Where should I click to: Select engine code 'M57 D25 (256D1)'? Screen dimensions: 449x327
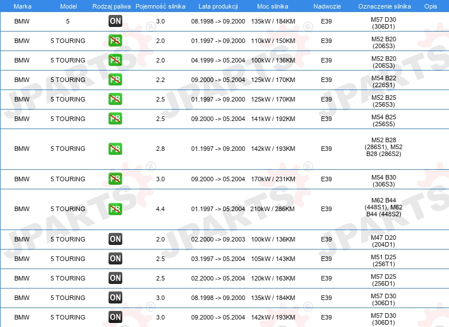pyautogui.click(x=384, y=280)
